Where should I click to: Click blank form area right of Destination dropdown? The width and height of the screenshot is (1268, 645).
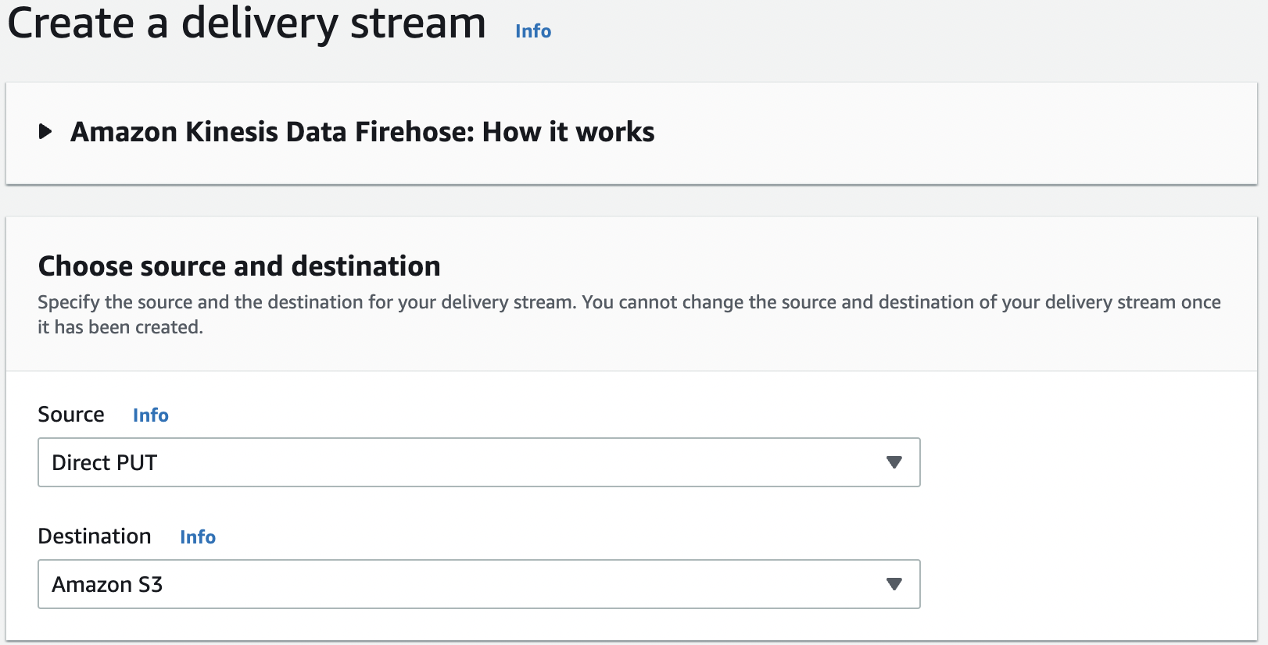coord(1087,584)
